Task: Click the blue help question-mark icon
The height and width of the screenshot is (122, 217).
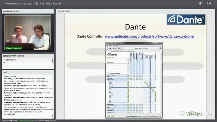Action: click(160, 48)
